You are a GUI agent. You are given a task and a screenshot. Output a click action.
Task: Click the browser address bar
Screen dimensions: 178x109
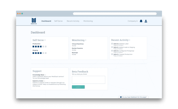tap(115, 14)
